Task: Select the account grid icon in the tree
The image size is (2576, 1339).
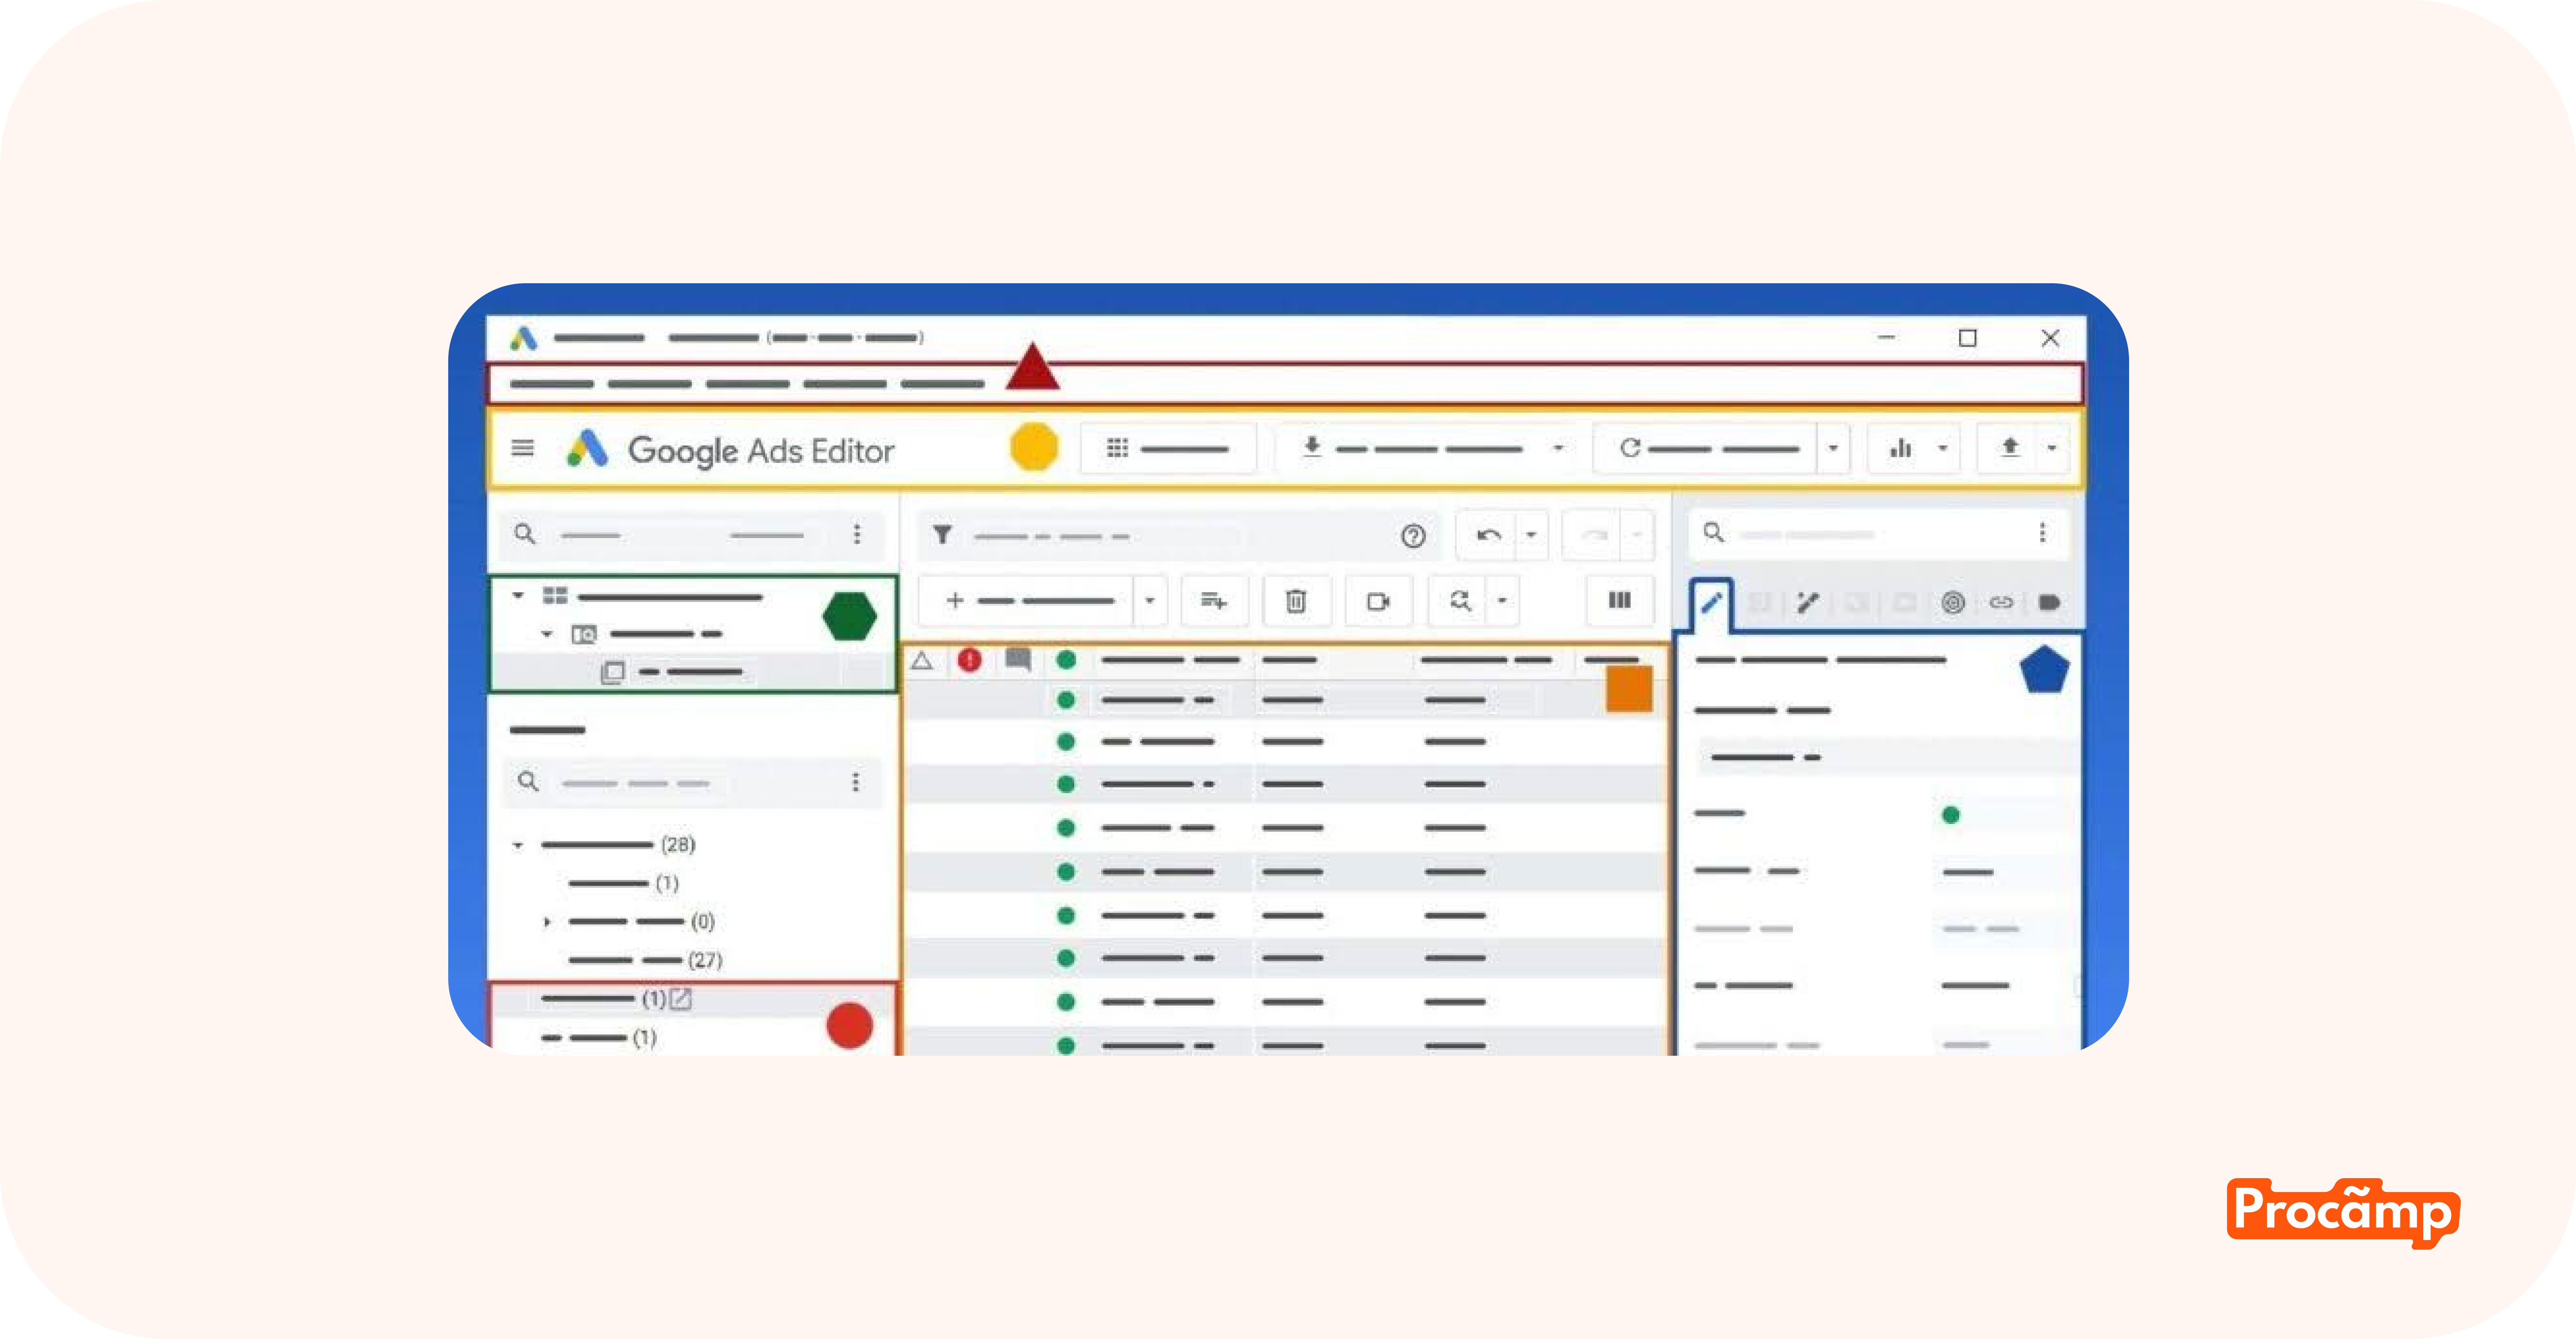Action: click(x=555, y=596)
